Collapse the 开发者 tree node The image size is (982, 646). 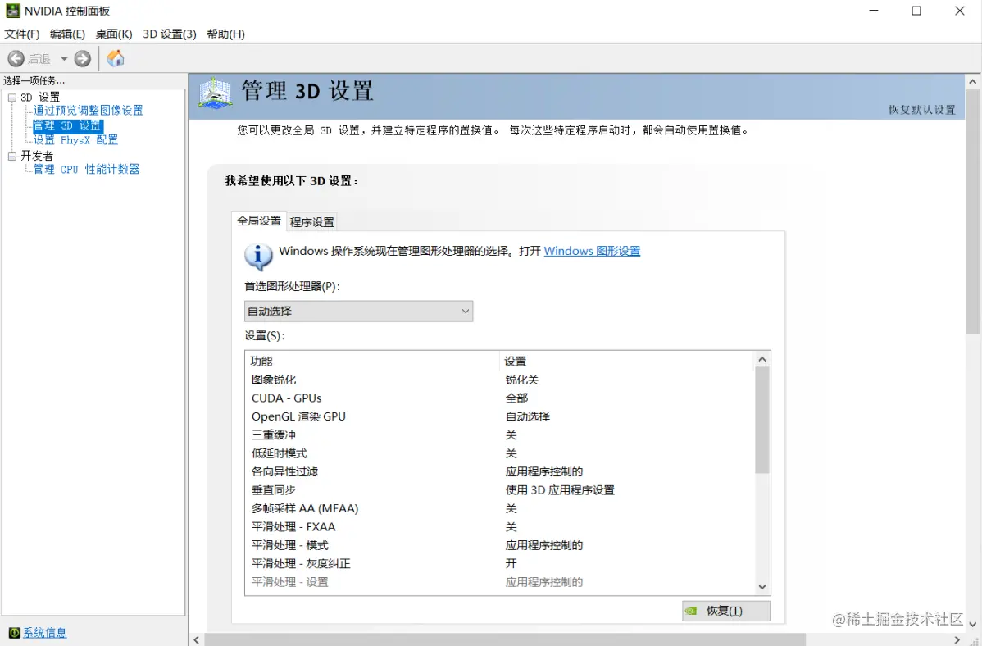[x=12, y=156]
